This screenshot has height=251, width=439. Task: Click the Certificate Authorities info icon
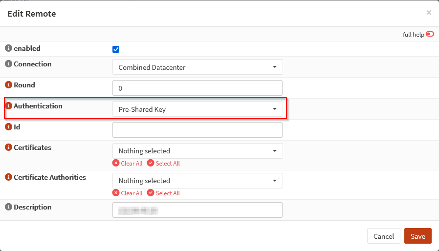pos(8,177)
